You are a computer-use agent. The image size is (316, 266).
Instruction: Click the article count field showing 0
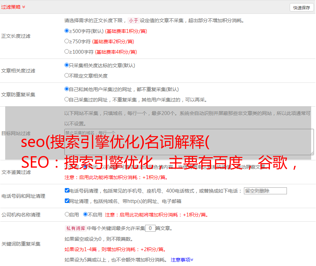[x=150, y=228]
